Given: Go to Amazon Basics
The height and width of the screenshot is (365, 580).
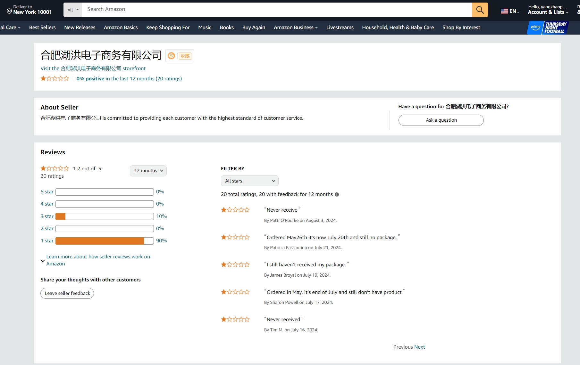Looking at the screenshot, I should [121, 28].
